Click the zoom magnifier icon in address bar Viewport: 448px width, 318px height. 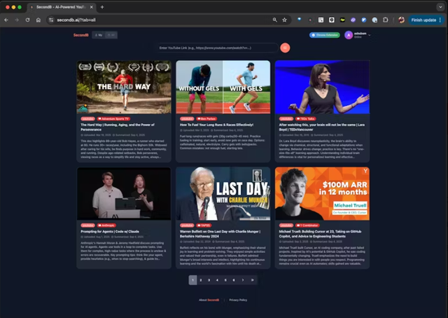click(275, 20)
